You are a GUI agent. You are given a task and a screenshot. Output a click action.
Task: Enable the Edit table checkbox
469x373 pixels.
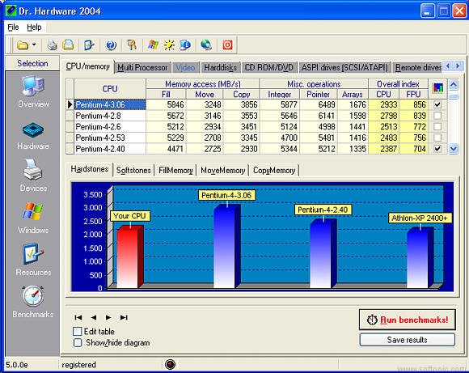(77, 331)
